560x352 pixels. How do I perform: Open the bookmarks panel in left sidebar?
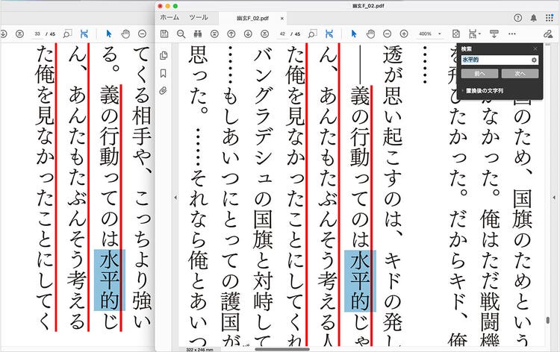click(164, 73)
